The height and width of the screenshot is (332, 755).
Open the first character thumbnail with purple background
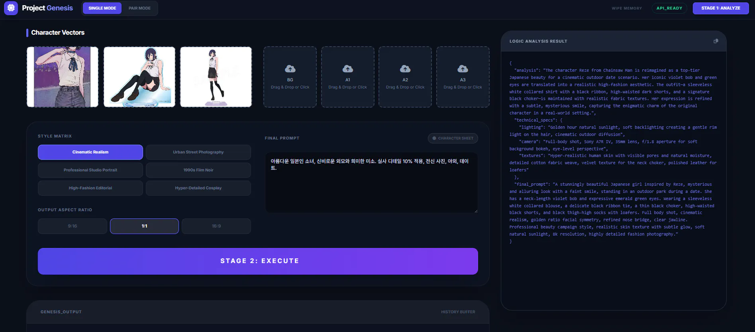coord(63,77)
